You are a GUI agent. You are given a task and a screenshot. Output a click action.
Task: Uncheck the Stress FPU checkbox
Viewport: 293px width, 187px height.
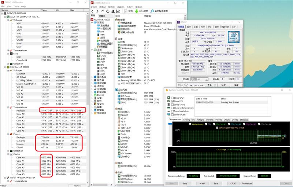point(173,101)
